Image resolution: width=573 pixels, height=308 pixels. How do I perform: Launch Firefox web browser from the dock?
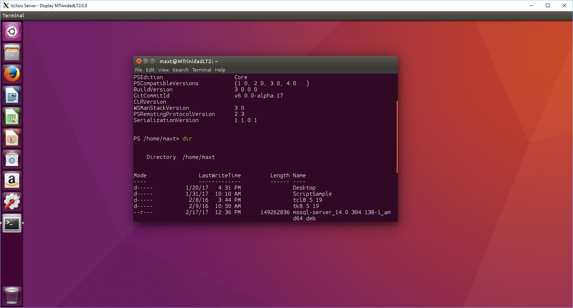click(x=12, y=74)
